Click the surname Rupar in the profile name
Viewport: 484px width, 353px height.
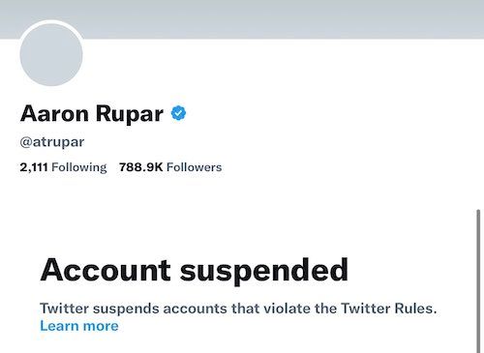(x=130, y=115)
